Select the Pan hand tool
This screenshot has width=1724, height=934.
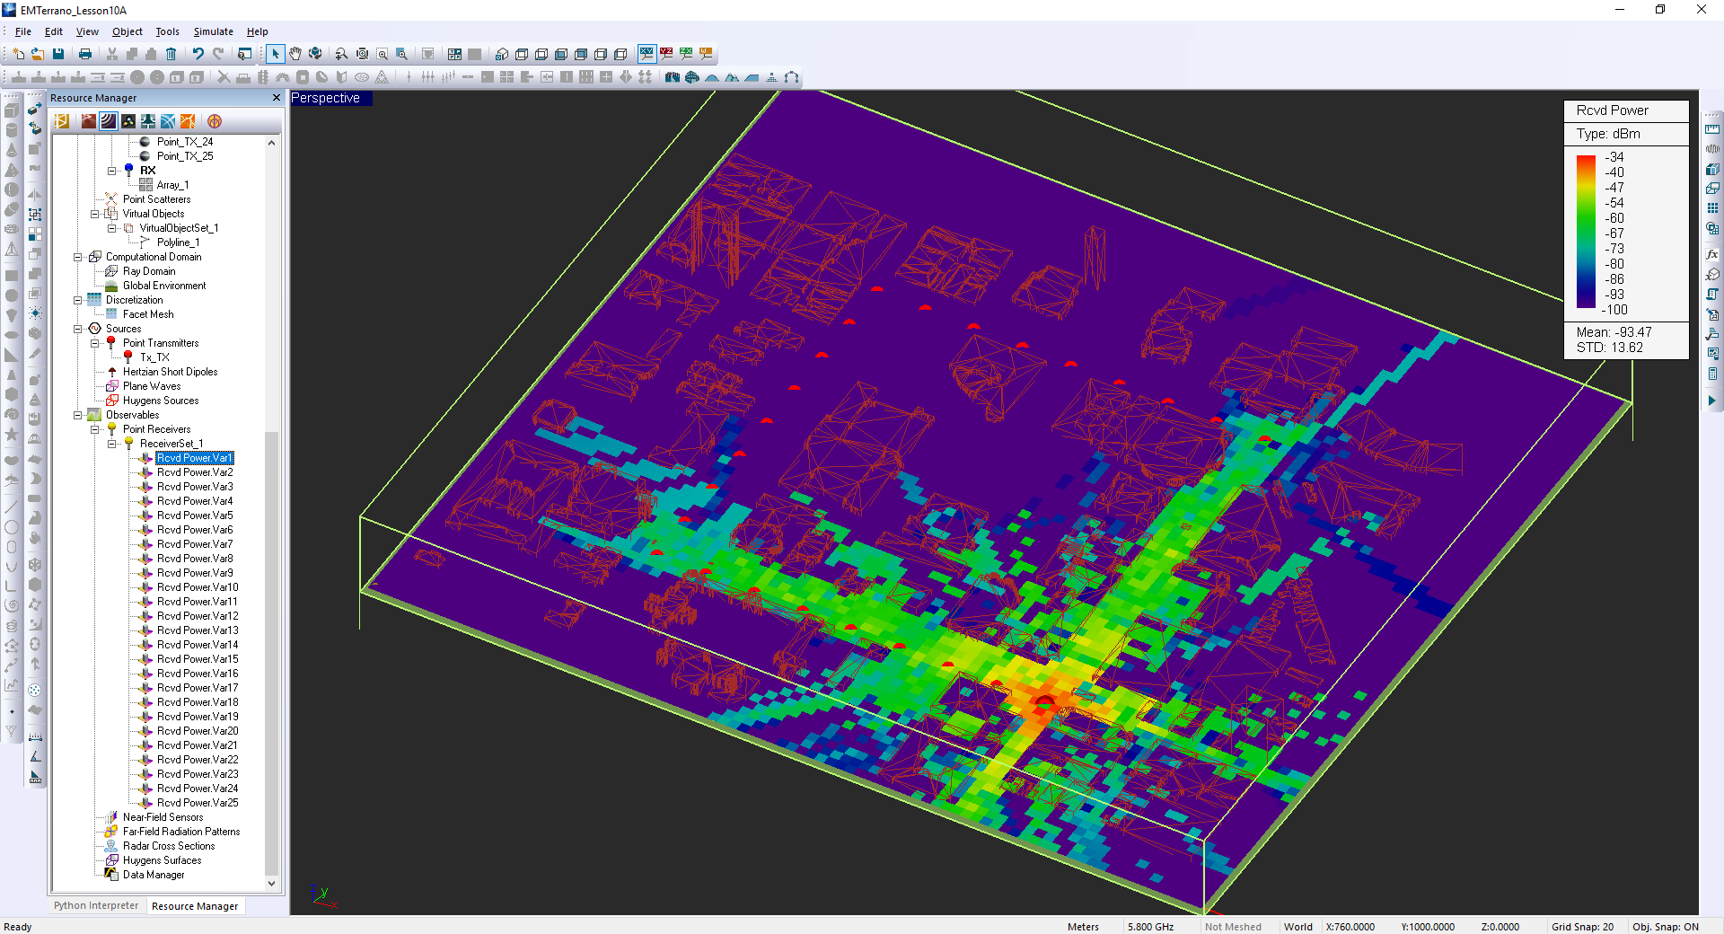tap(295, 54)
